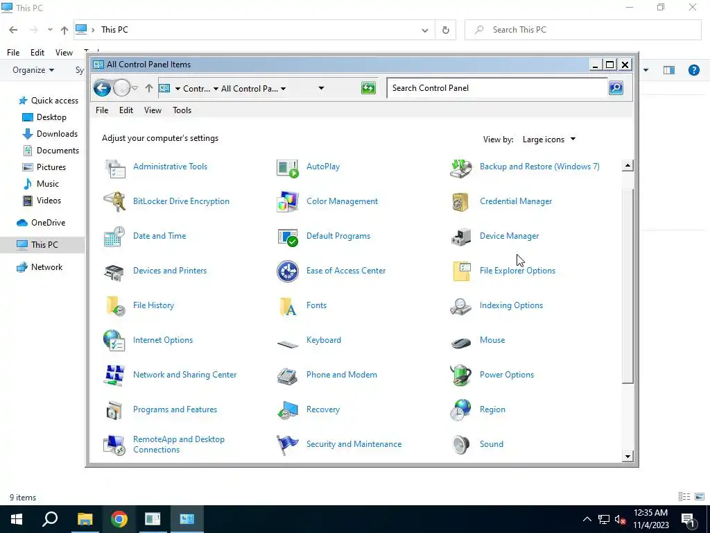Click the muted volume tray icon

(x=620, y=519)
